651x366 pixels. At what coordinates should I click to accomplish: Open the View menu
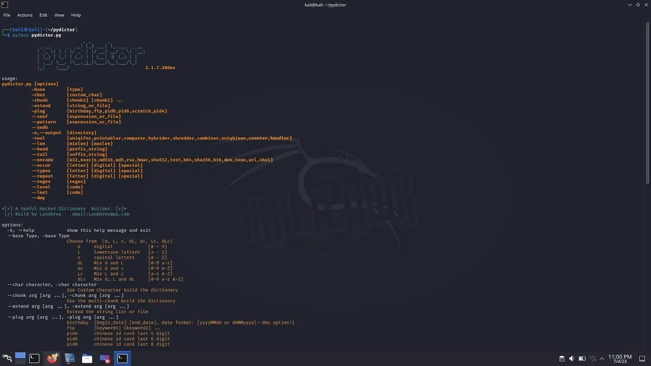59,15
